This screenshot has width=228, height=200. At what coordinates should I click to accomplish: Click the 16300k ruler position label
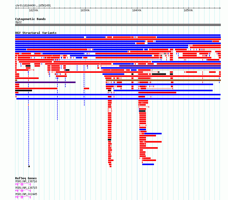[x=85, y=10]
